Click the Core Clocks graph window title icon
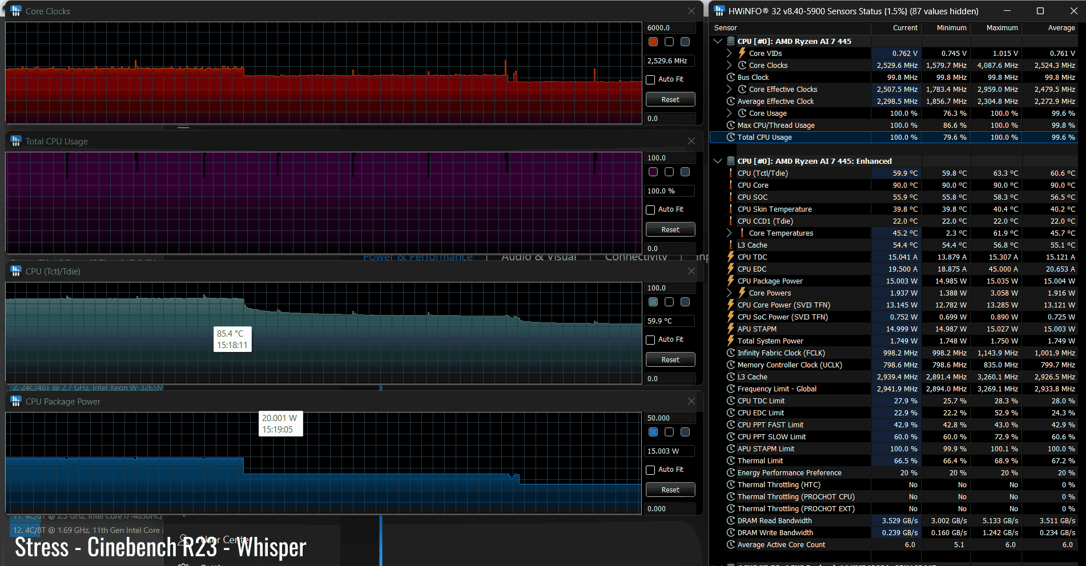Image resolution: width=1086 pixels, height=566 pixels. pyautogui.click(x=16, y=11)
